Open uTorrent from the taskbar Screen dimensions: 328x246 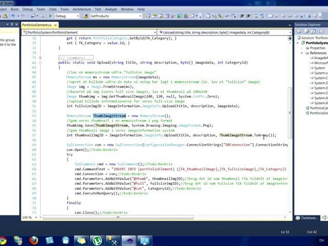click(97, 240)
